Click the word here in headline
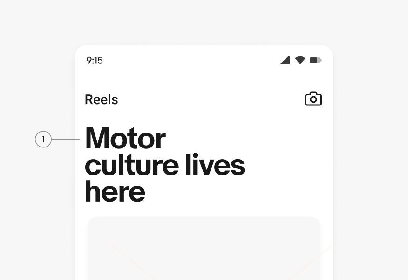 tap(115, 192)
